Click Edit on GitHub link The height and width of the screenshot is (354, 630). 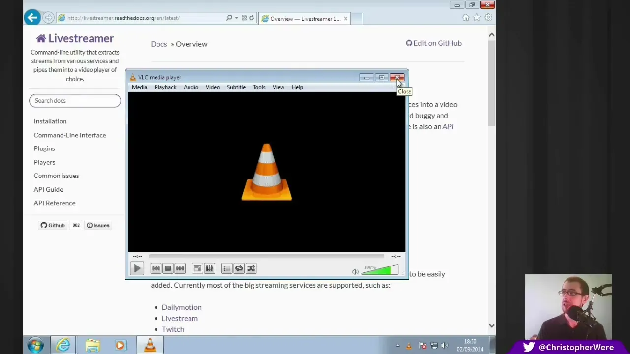pos(434,43)
